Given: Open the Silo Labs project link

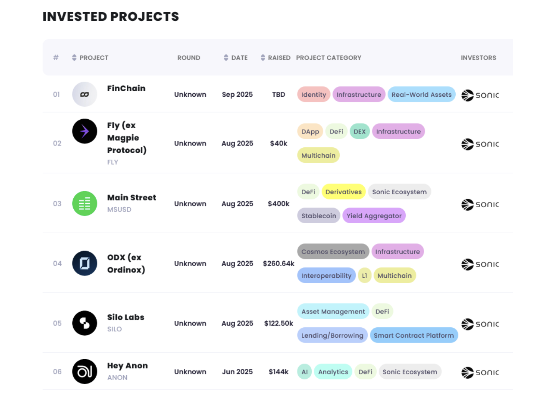Looking at the screenshot, I should pos(126,317).
